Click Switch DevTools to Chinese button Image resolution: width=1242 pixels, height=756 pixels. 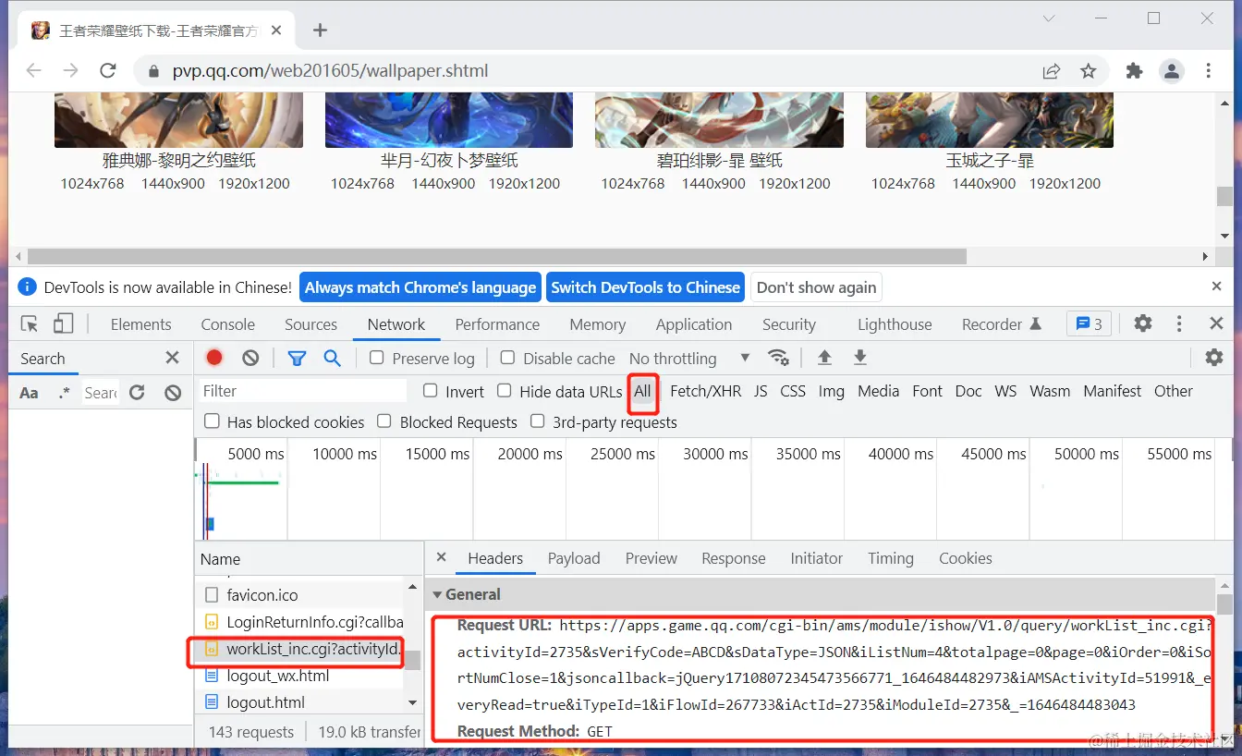coord(646,287)
